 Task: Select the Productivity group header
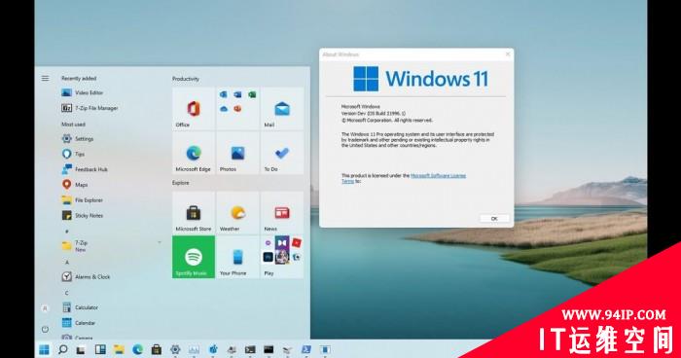click(186, 79)
